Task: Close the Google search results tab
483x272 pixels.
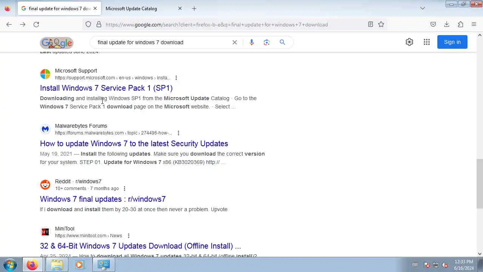Action: [x=95, y=8]
